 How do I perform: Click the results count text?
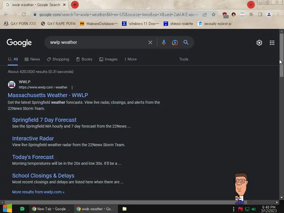(40, 72)
